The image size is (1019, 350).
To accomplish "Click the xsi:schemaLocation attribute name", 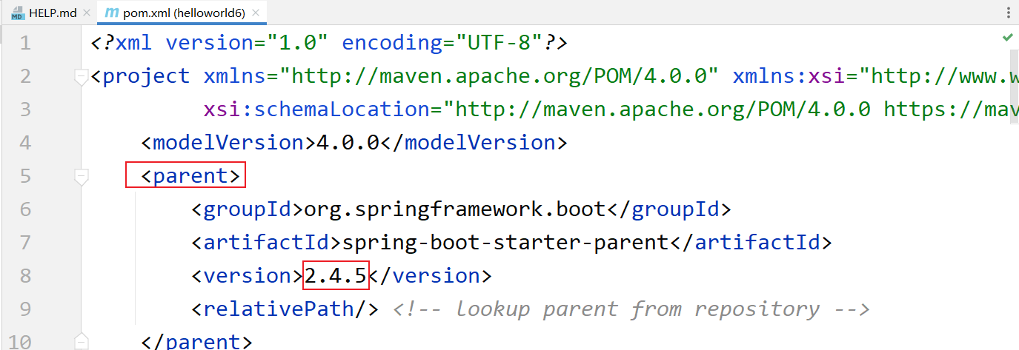I will pyautogui.click(x=316, y=109).
